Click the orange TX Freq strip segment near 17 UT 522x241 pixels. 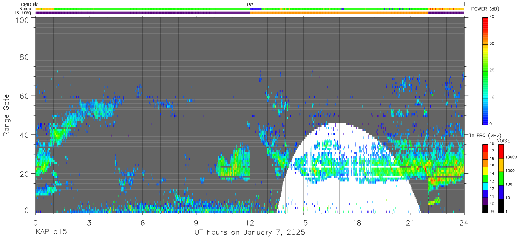pos(339,13)
